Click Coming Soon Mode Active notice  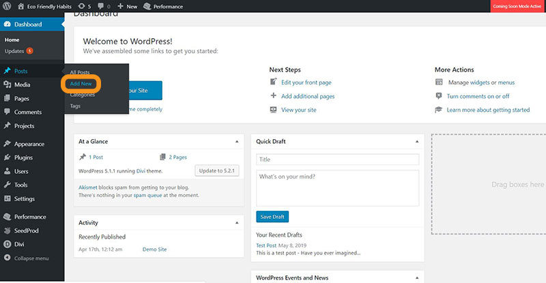[x=517, y=6]
